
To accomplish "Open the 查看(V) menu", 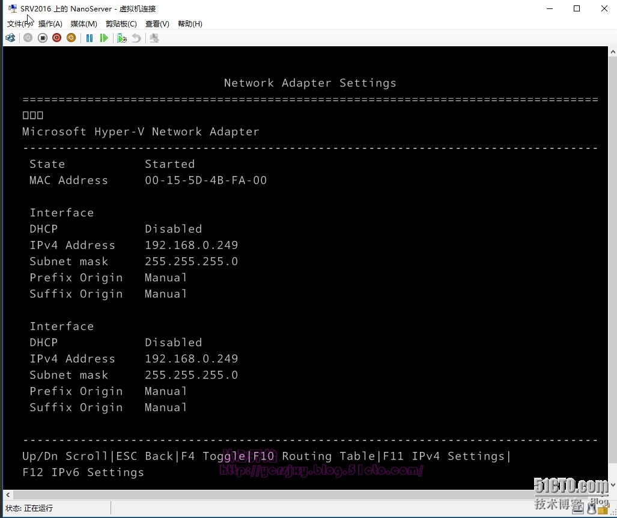I will pos(157,24).
